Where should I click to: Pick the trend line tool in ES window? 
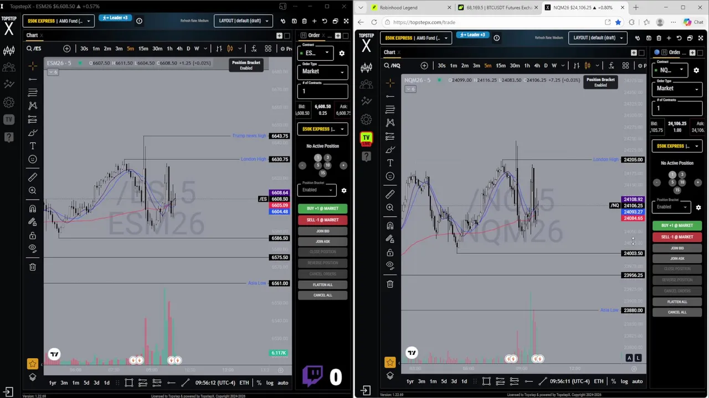(33, 79)
